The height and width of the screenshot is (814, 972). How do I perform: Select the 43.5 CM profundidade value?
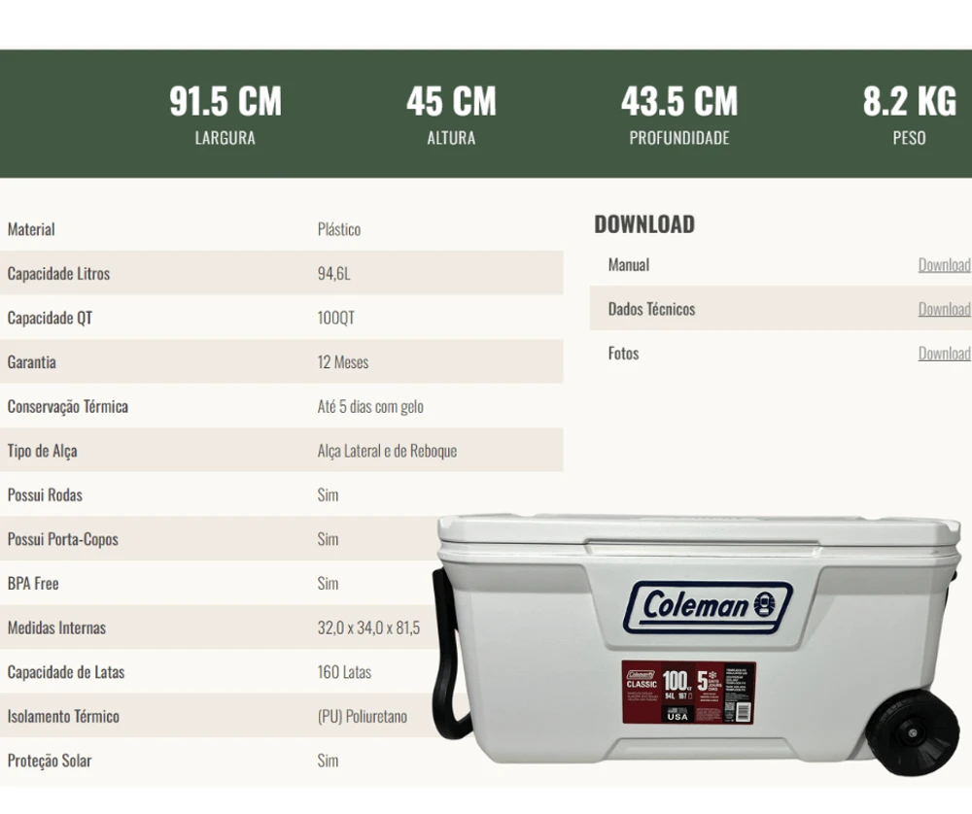pos(679,101)
